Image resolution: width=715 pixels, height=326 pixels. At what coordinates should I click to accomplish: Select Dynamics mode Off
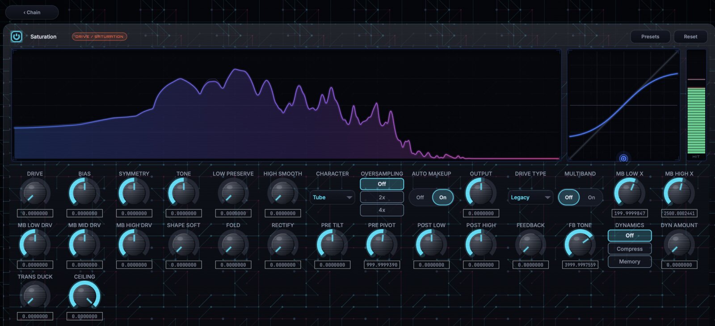(x=630, y=235)
